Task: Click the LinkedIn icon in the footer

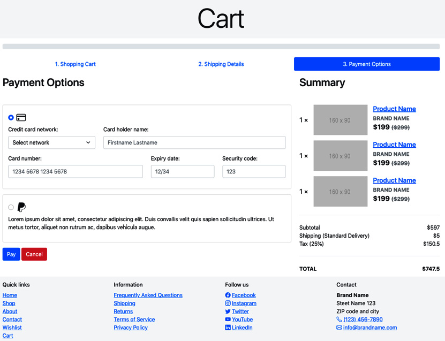Action: [x=227, y=327]
